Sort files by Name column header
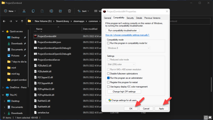 click(39, 29)
